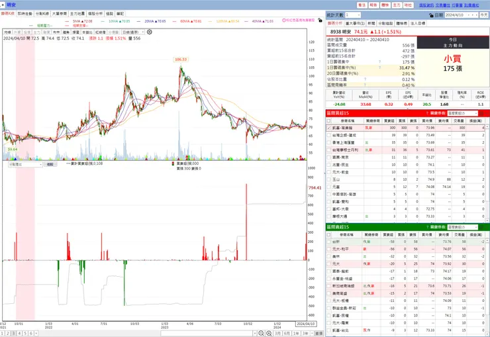Open chart settings gear icon

pos(150,32)
